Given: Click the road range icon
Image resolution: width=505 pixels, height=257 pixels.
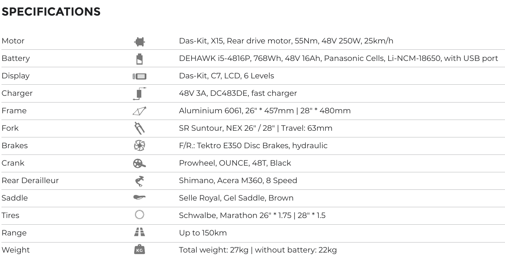Looking at the screenshot, I should (139, 232).
